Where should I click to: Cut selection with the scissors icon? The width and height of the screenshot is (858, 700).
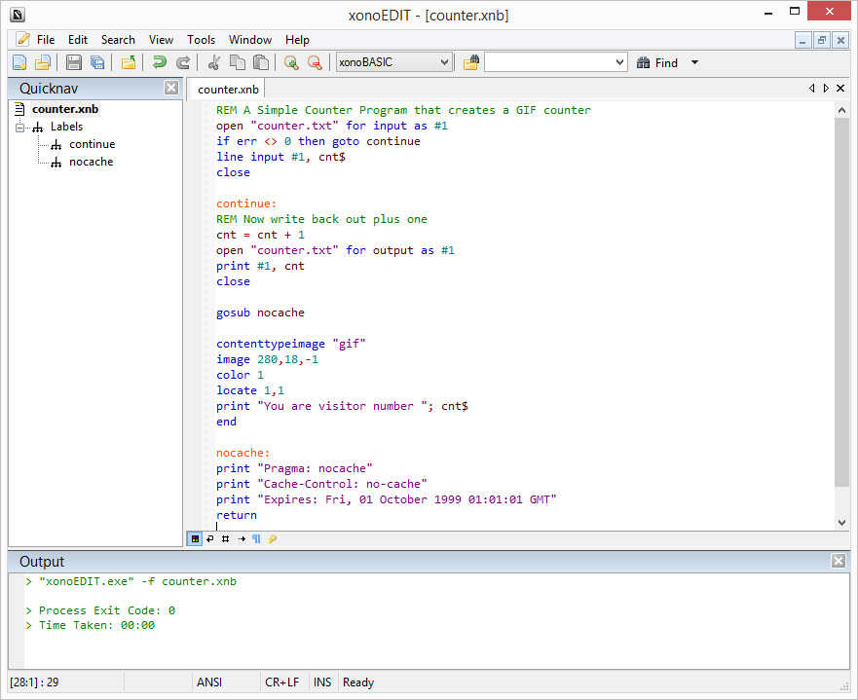pos(214,63)
